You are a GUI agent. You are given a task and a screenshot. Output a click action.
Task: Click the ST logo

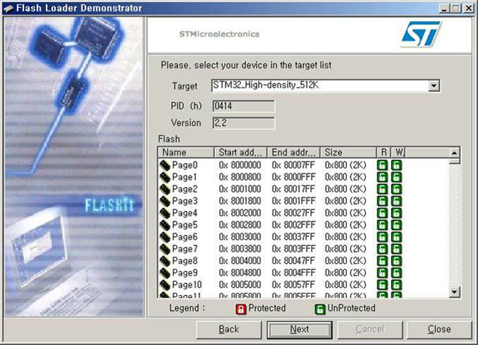click(x=421, y=34)
